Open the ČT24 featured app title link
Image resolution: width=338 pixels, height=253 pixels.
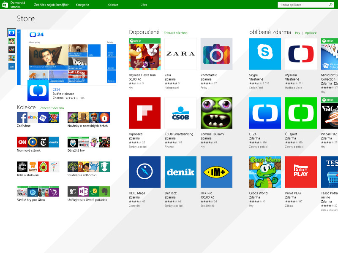click(56, 89)
